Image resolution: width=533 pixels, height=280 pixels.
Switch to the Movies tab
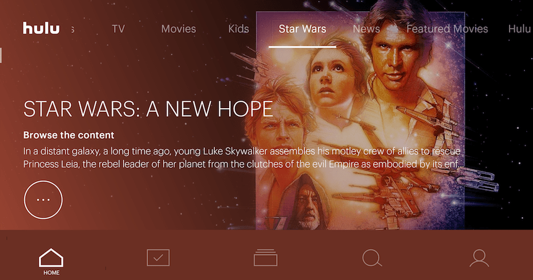(179, 29)
